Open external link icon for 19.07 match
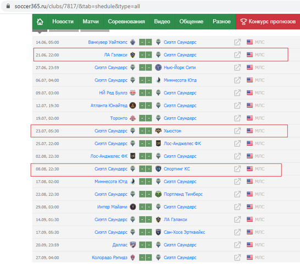 point(237,118)
